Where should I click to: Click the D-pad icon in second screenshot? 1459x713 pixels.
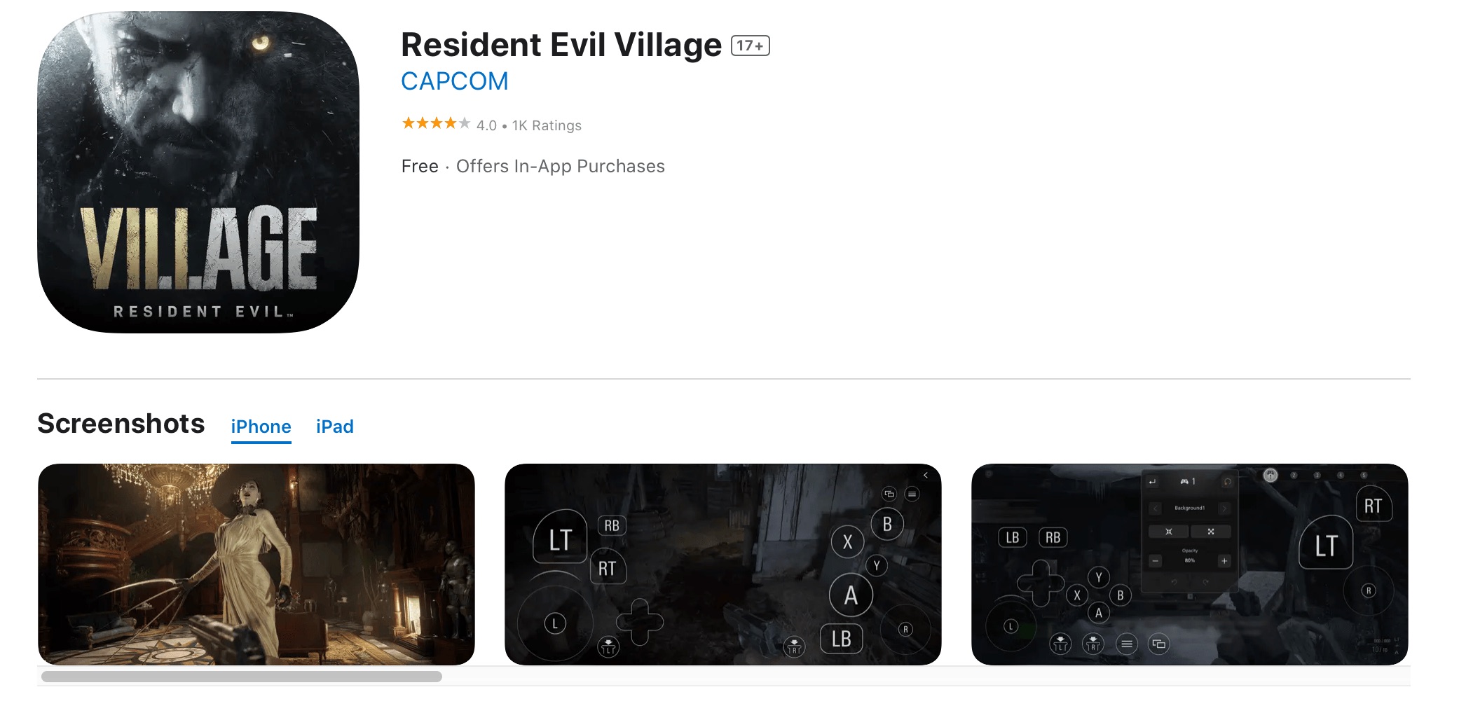pyautogui.click(x=640, y=622)
